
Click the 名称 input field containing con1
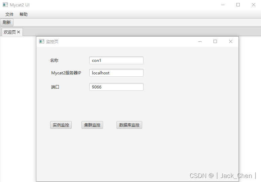116,61
